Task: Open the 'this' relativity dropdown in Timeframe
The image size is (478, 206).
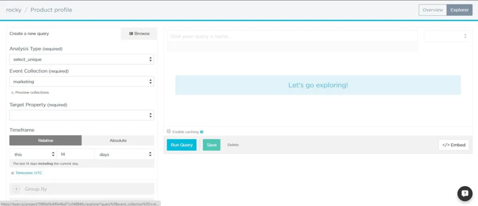Action: click(x=33, y=154)
